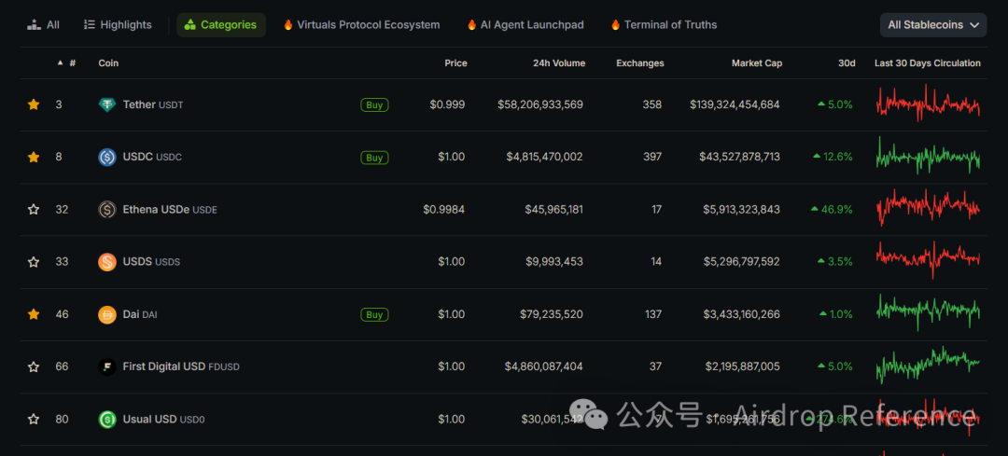Click the Ethena USDe coin logo
Image resolution: width=1008 pixels, height=456 pixels.
click(x=107, y=210)
